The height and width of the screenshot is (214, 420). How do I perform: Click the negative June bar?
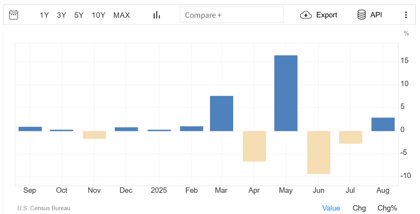pyautogui.click(x=319, y=152)
